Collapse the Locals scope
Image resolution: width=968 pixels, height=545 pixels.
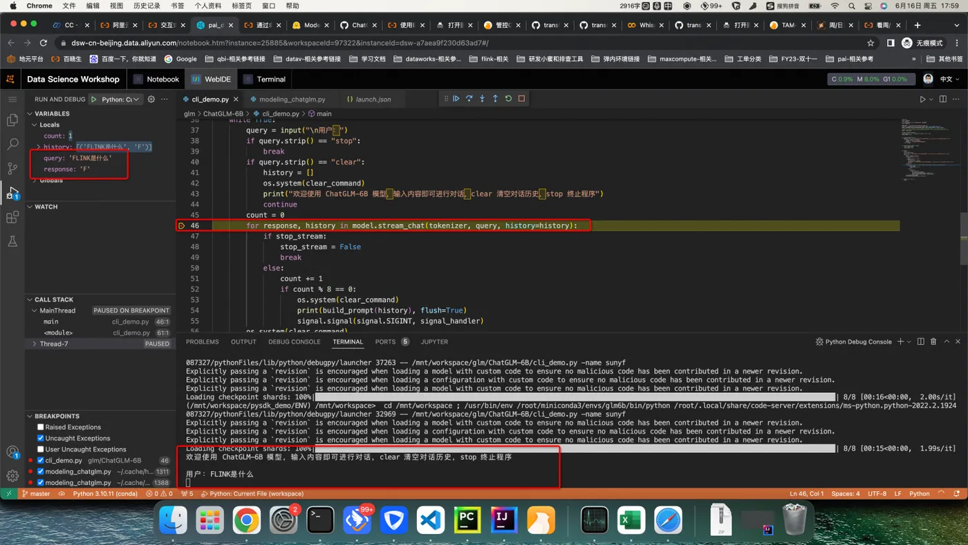35,125
